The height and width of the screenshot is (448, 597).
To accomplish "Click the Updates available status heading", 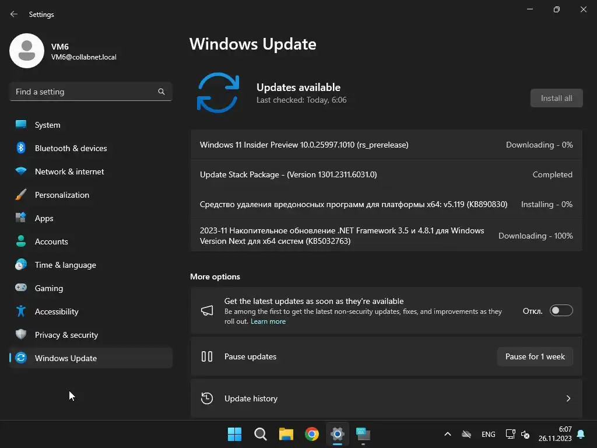I will [298, 87].
